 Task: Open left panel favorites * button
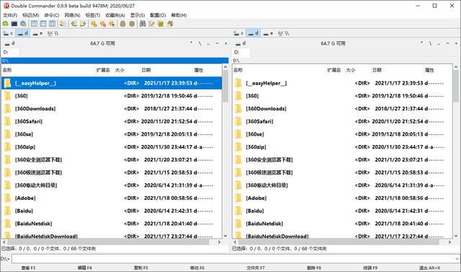191,43
